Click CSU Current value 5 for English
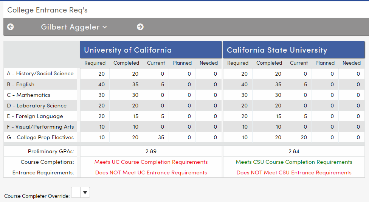The width and height of the screenshot is (369, 202). click(x=305, y=84)
